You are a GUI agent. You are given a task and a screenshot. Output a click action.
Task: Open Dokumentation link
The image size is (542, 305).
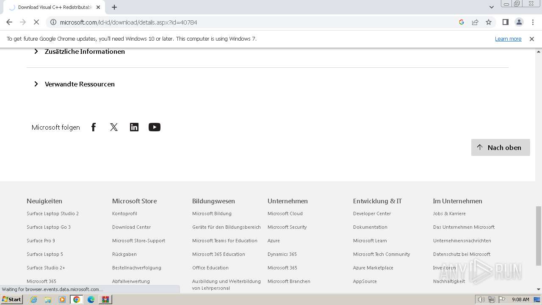tap(370, 227)
